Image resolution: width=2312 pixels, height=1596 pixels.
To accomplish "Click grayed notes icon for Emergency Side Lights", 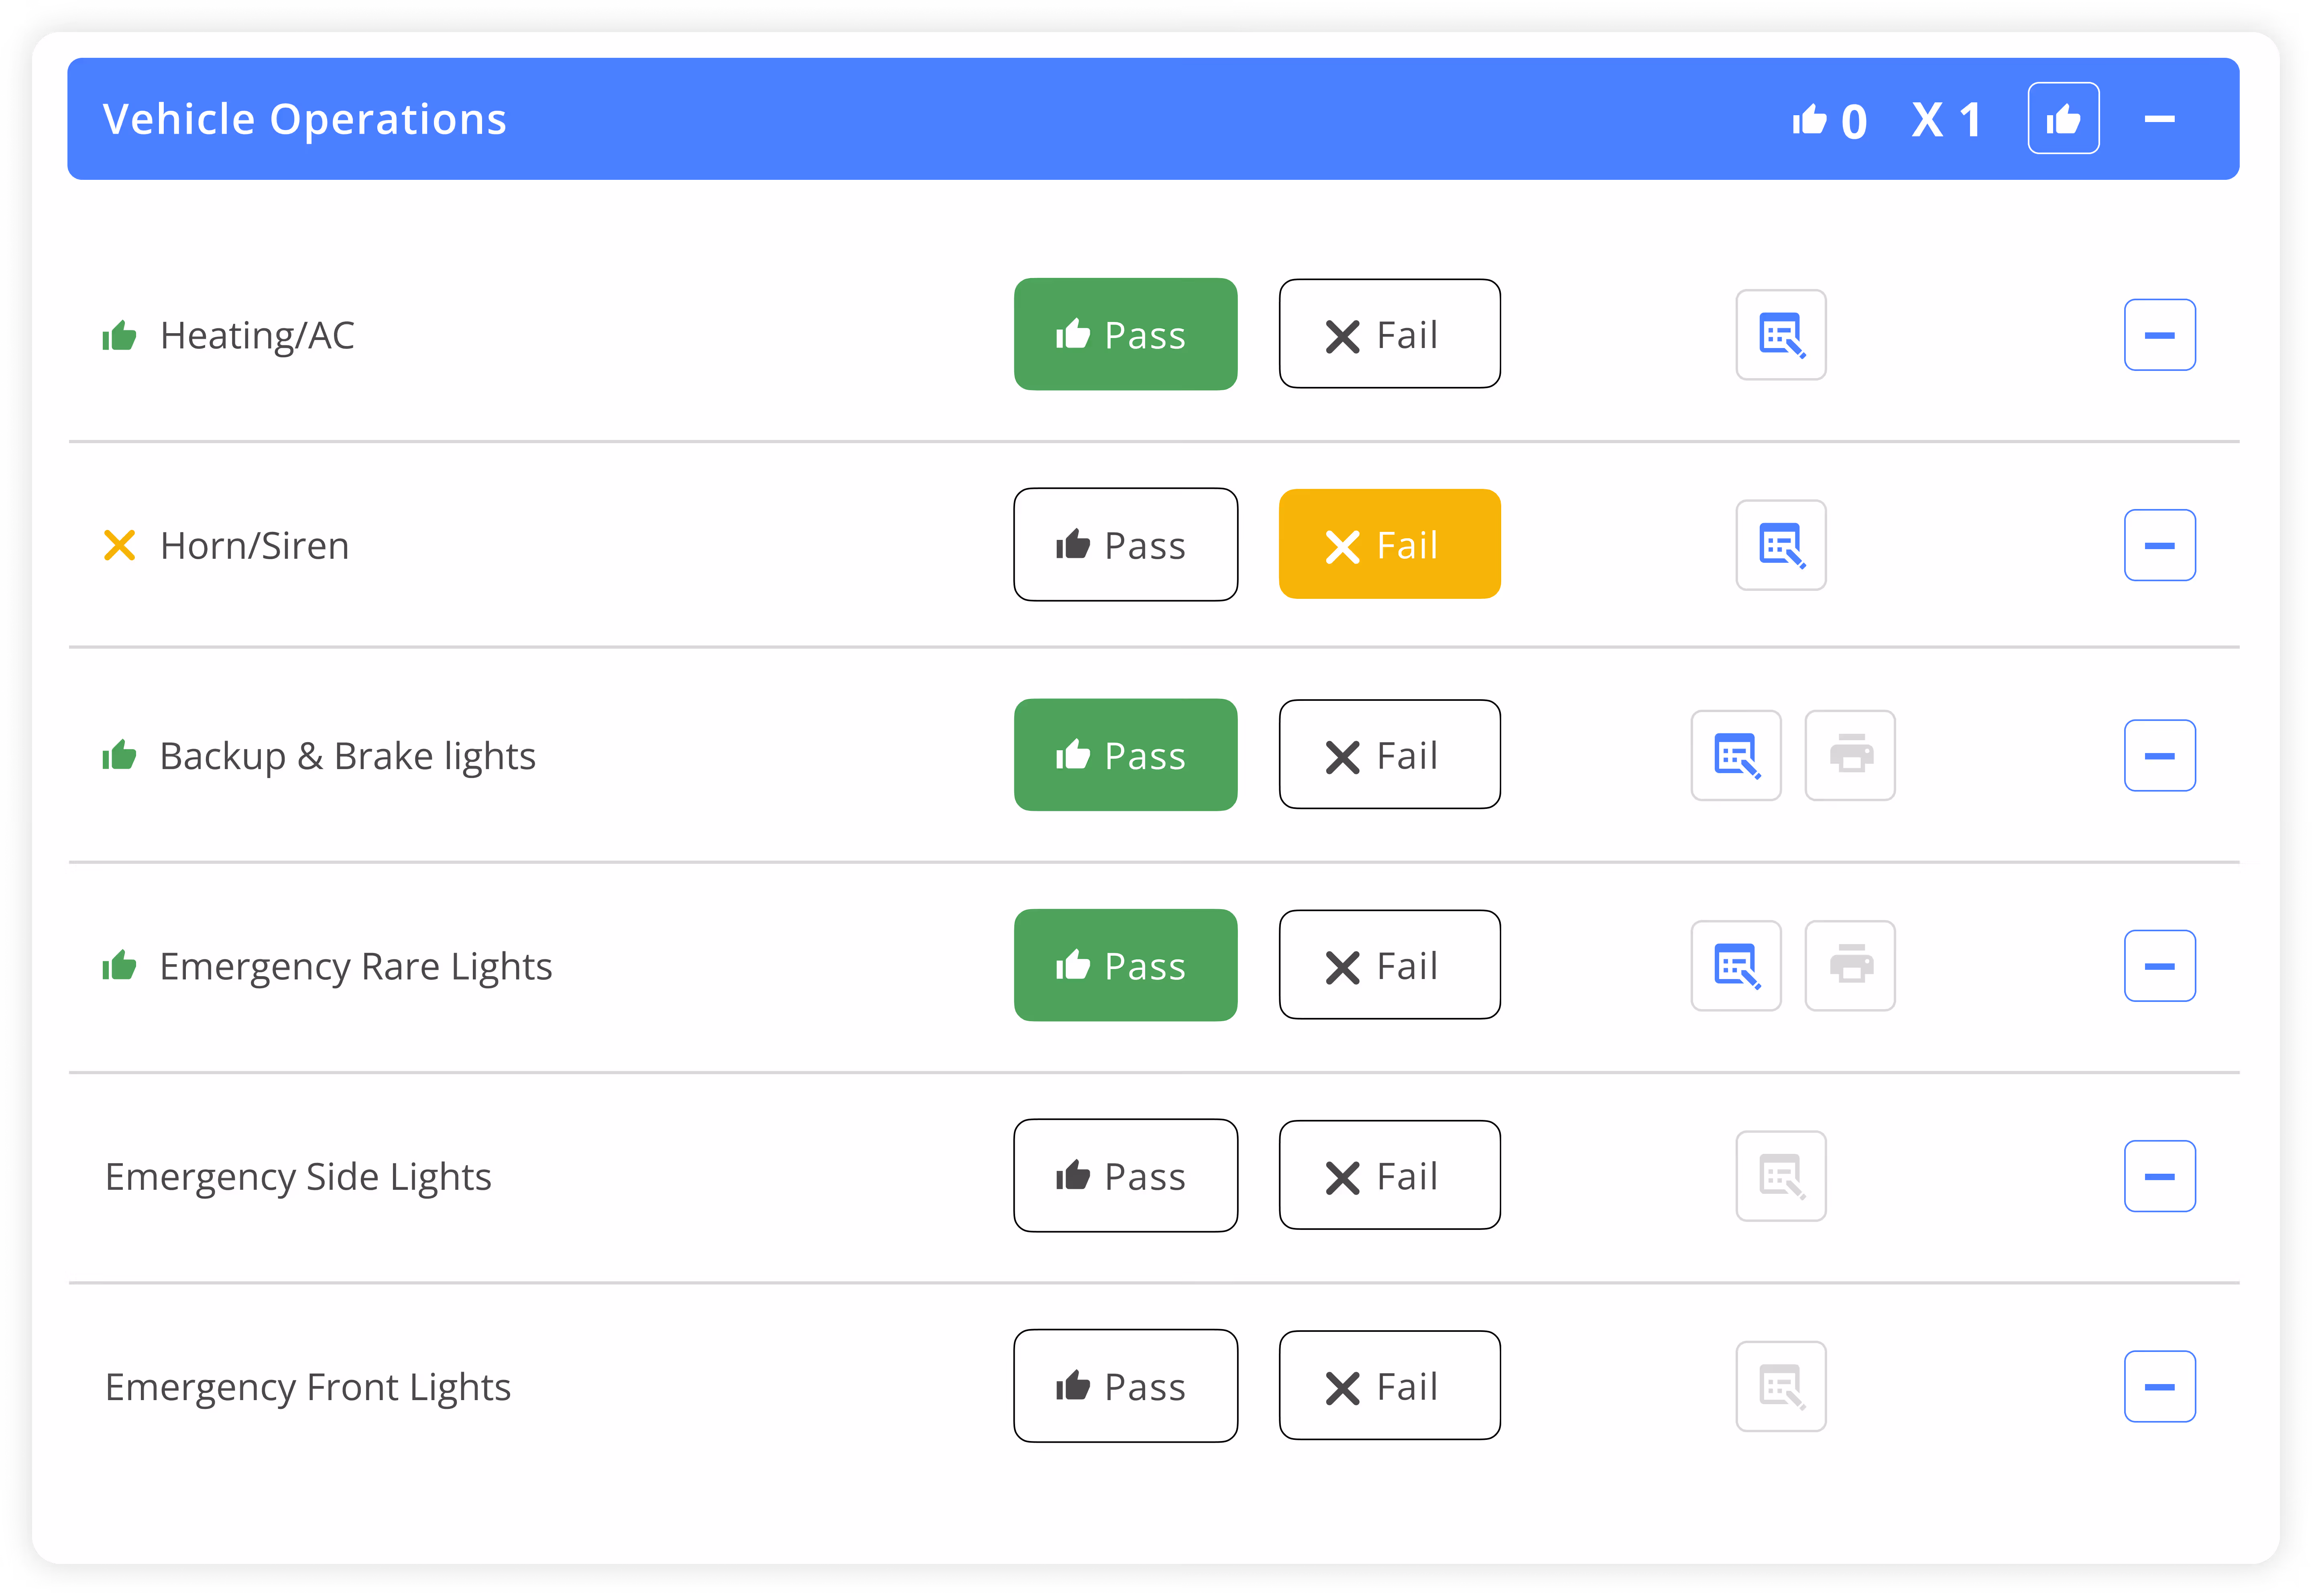I will [1780, 1176].
